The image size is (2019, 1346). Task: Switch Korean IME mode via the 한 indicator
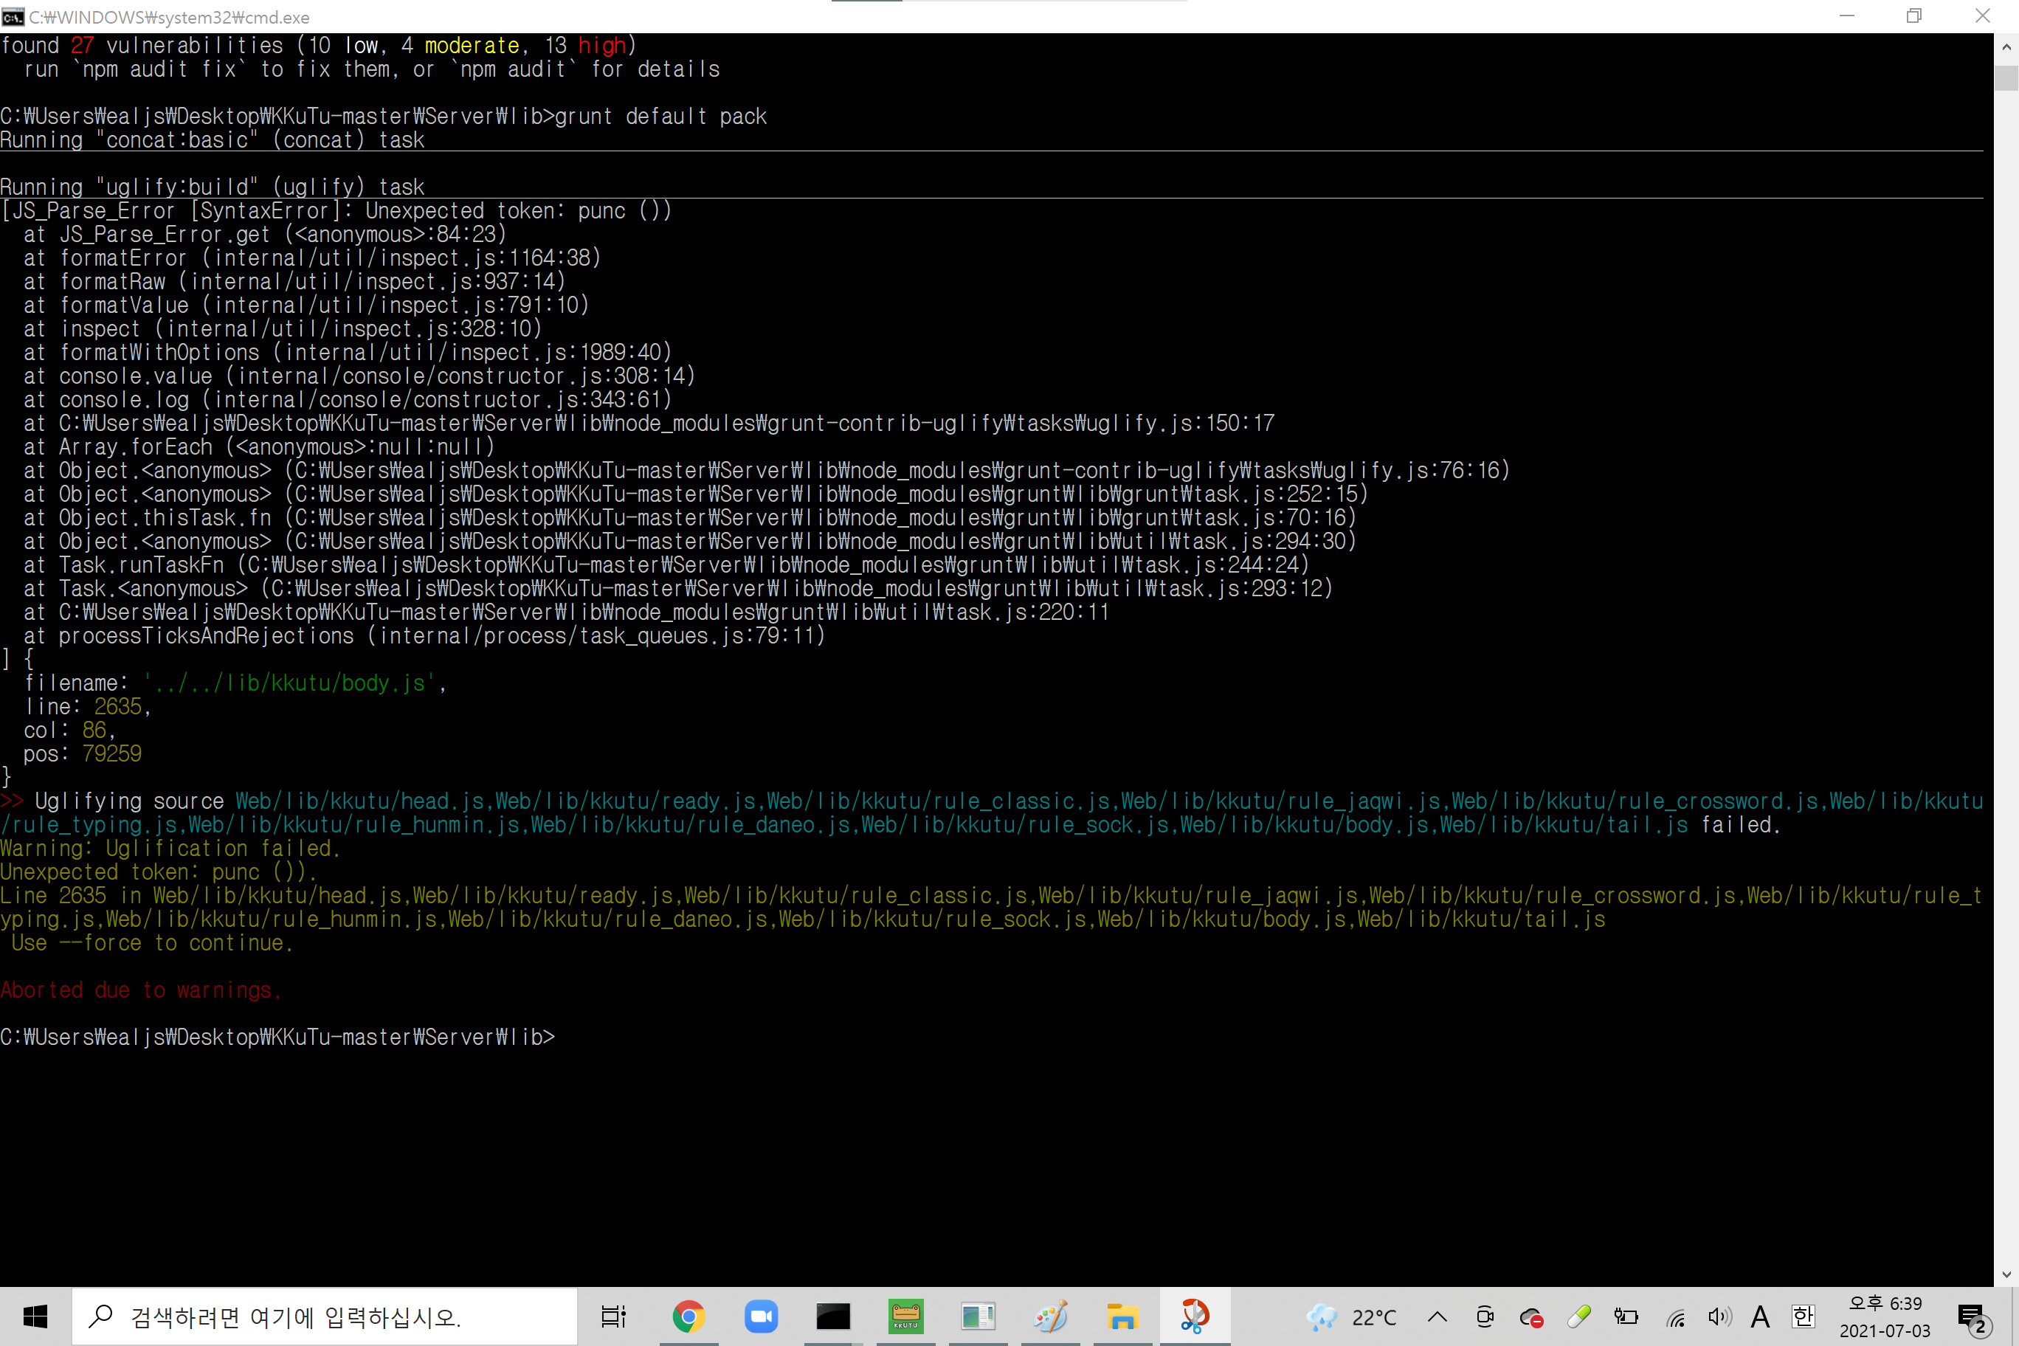pos(1803,1316)
